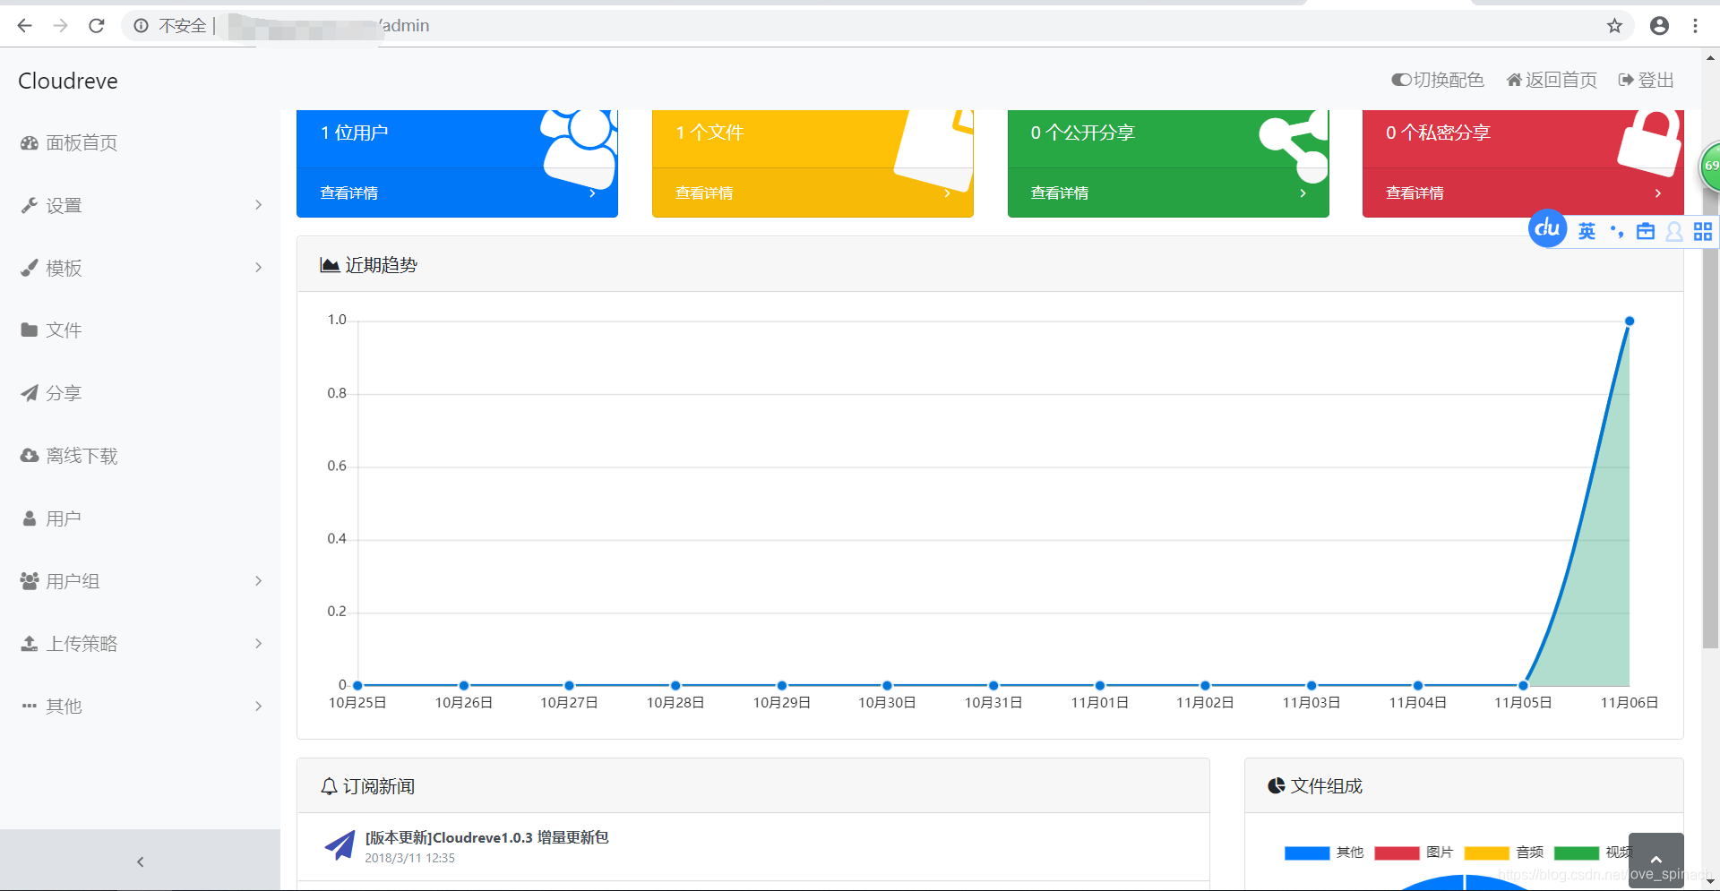Expand the 模板 submenu chevron
Screen dimensions: 1720x891
258,268
